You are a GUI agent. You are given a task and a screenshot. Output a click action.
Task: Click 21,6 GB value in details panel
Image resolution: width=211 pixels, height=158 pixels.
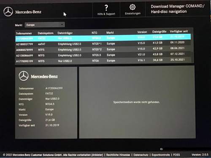click(x=50, y=120)
